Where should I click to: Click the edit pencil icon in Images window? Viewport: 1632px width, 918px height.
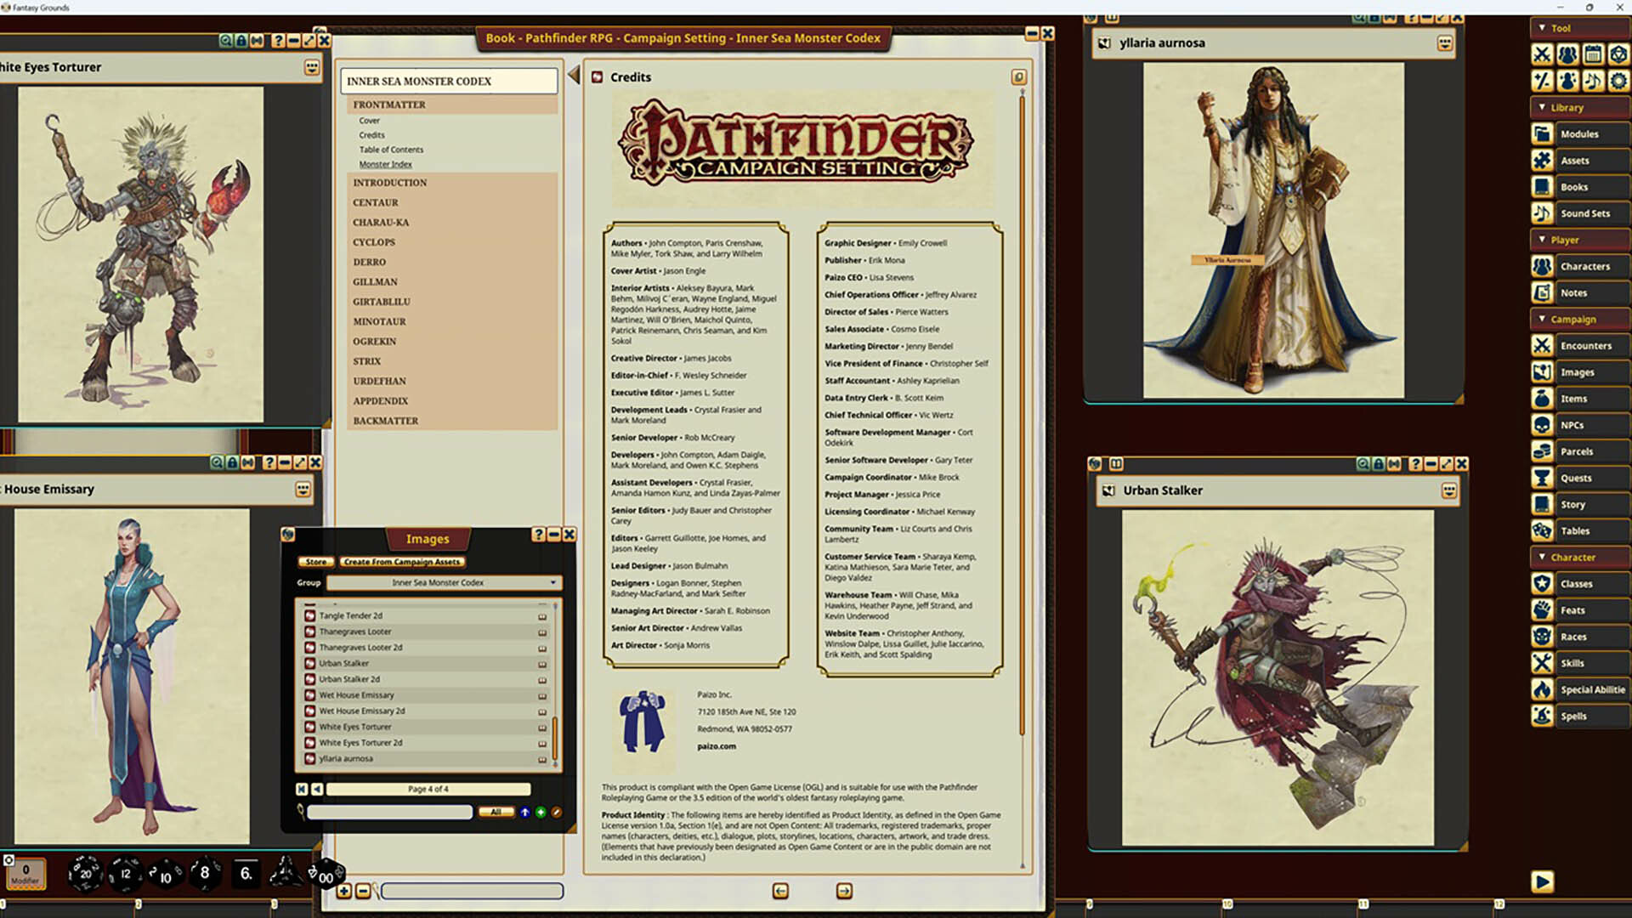tap(557, 813)
